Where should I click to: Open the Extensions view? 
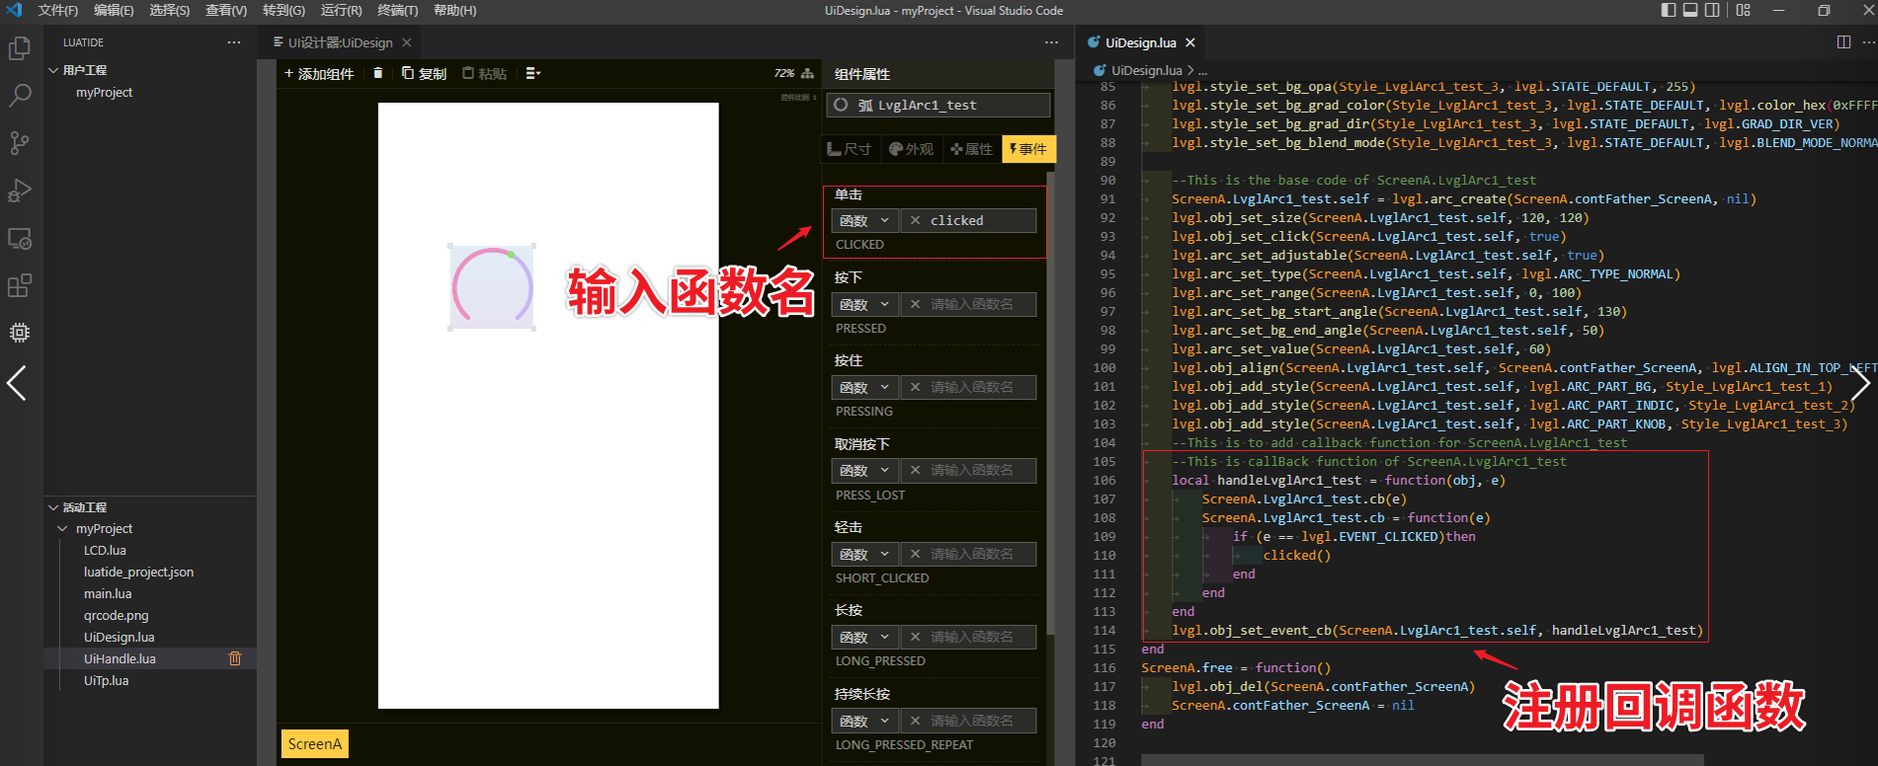point(20,286)
